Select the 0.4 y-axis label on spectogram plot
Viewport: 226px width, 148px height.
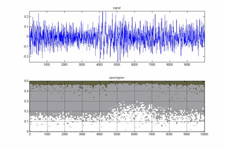pyautogui.click(x=27, y=91)
